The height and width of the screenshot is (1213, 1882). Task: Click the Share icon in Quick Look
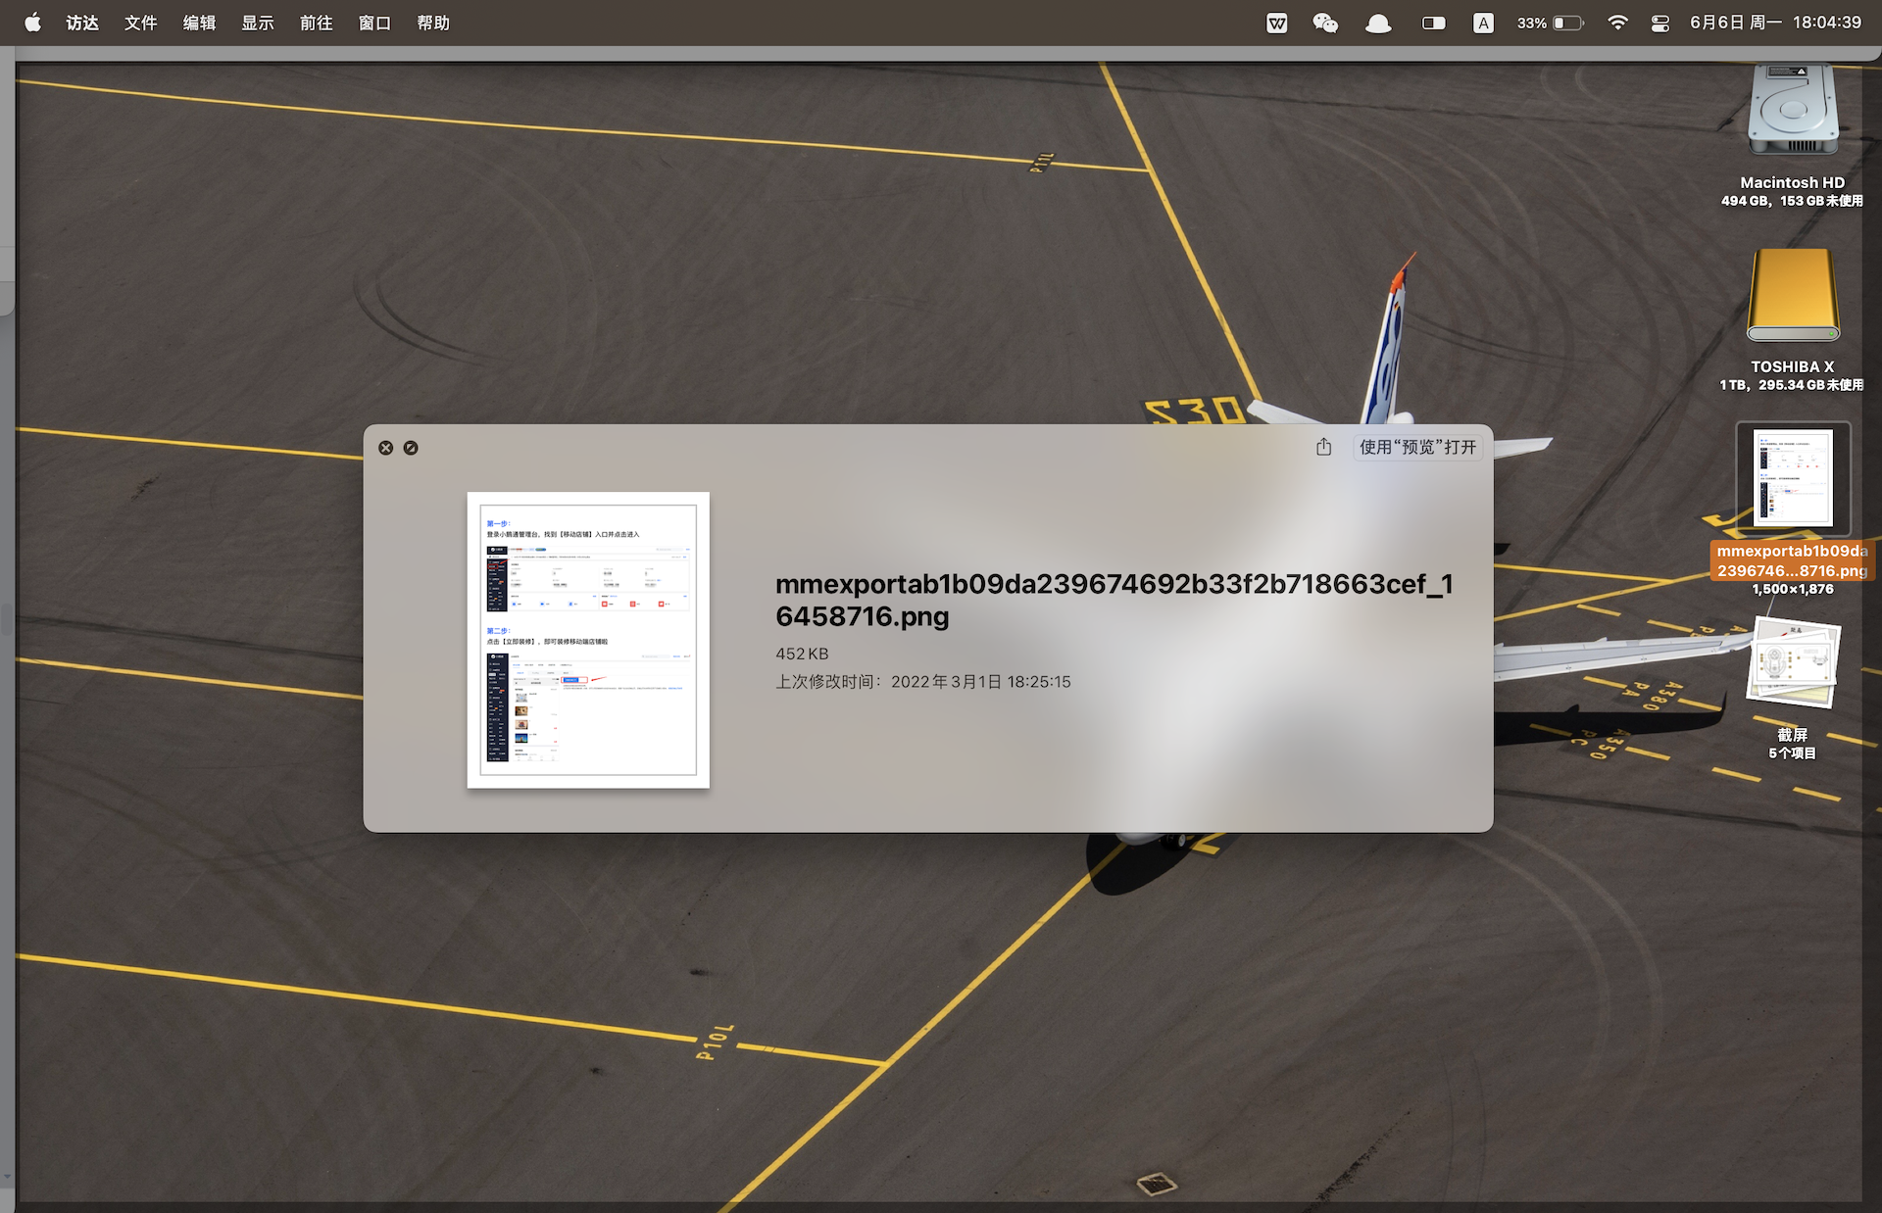(x=1323, y=447)
